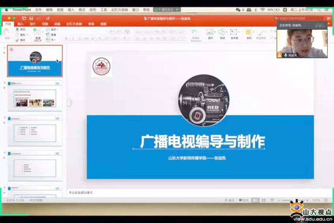Toggle the Comments button in status bar

pyautogui.click(x=244, y=200)
